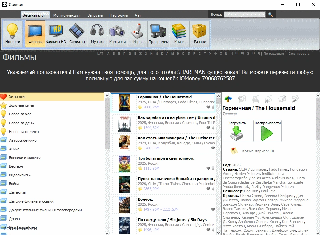Click folder icon next to 2008,74M
320x235 pixels.
[140, 107]
